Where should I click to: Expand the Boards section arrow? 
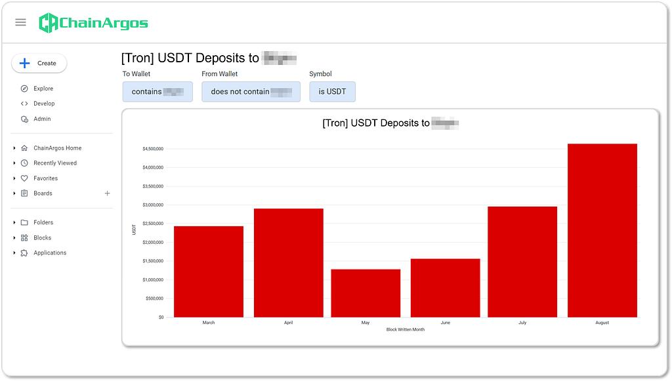tap(14, 193)
